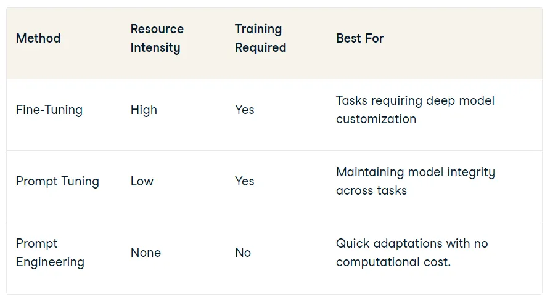
Task: Click the Method column header
Action: pyautogui.click(x=38, y=38)
